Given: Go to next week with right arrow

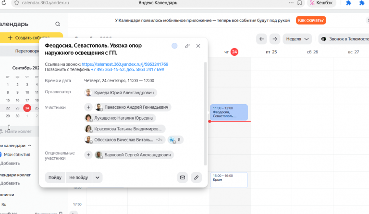Looking at the screenshot, I should (x=275, y=39).
